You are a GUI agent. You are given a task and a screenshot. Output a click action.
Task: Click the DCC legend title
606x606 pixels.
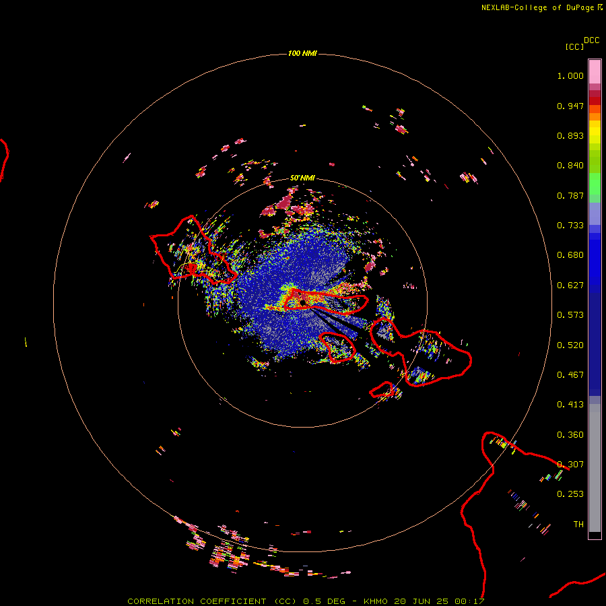pos(591,40)
